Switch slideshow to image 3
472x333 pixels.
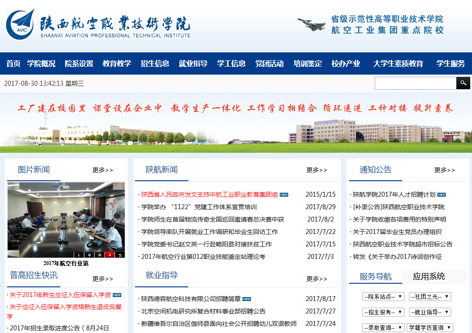tap(99, 255)
